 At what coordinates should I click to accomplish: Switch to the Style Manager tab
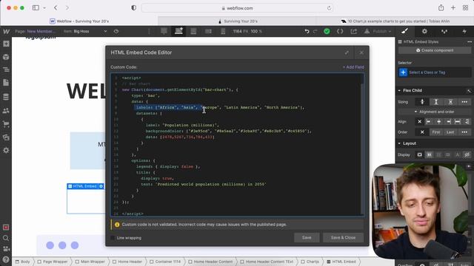pyautogui.click(x=444, y=31)
